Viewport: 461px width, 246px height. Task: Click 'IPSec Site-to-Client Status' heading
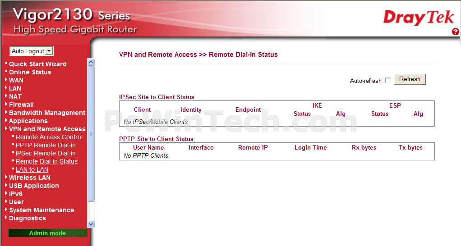click(157, 97)
